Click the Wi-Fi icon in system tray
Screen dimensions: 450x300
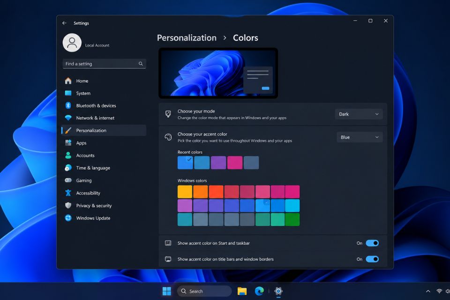[439, 291]
